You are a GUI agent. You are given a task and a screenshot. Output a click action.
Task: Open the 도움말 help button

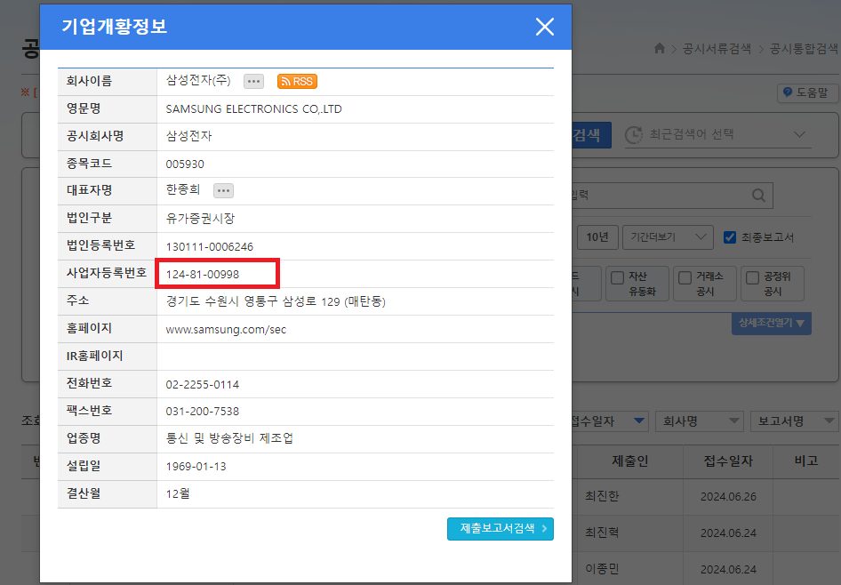(807, 92)
